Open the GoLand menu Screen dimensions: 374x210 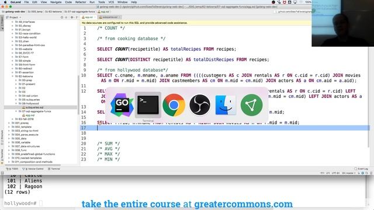click(16, 2)
